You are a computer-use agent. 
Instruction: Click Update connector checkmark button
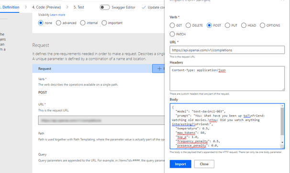pos(153,7)
